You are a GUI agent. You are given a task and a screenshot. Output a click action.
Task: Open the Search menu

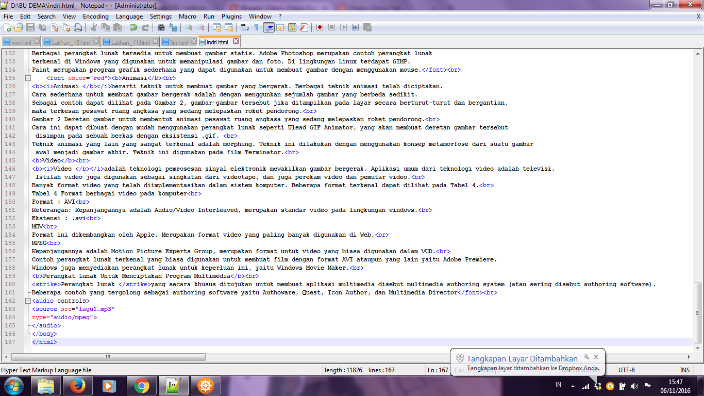coord(46,16)
